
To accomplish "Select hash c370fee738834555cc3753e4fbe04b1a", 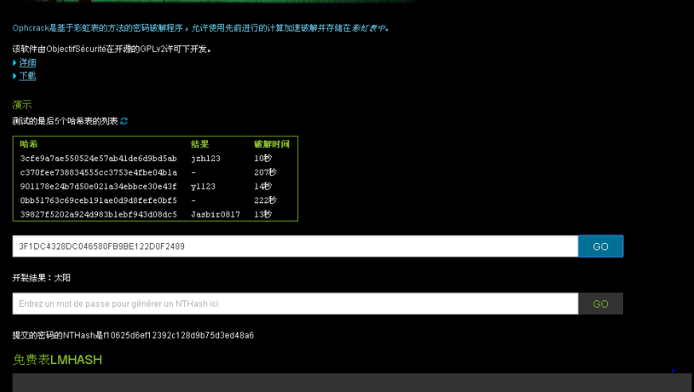I will click(x=98, y=173).
